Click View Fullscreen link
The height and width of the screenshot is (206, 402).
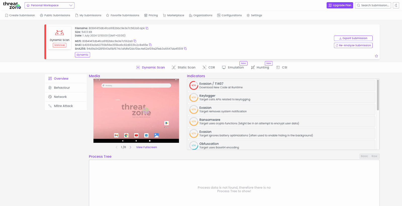(146, 147)
